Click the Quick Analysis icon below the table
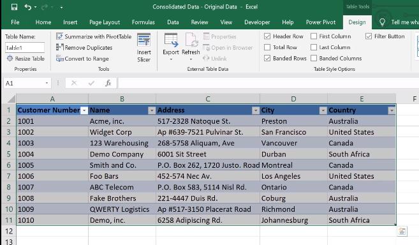This screenshot has height=245, width=419. point(402,231)
